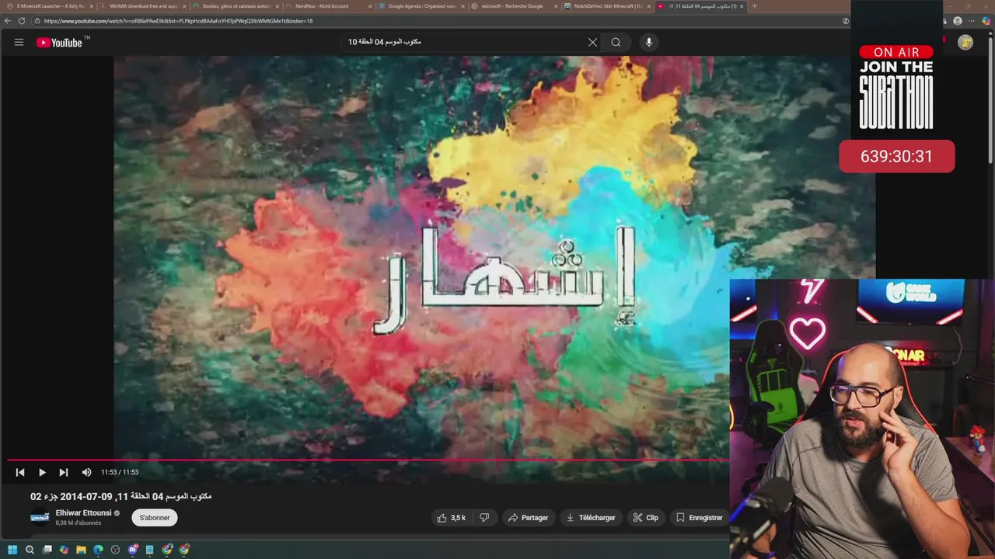The width and height of the screenshot is (995, 559).
Task: Switch to microsoft - Recherche Google tab
Action: pyautogui.click(x=513, y=6)
